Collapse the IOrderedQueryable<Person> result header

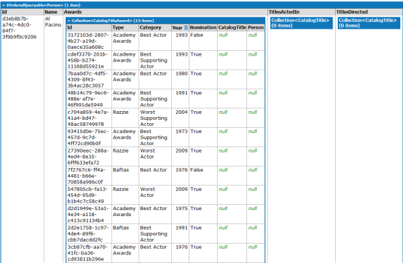coord(41,5)
